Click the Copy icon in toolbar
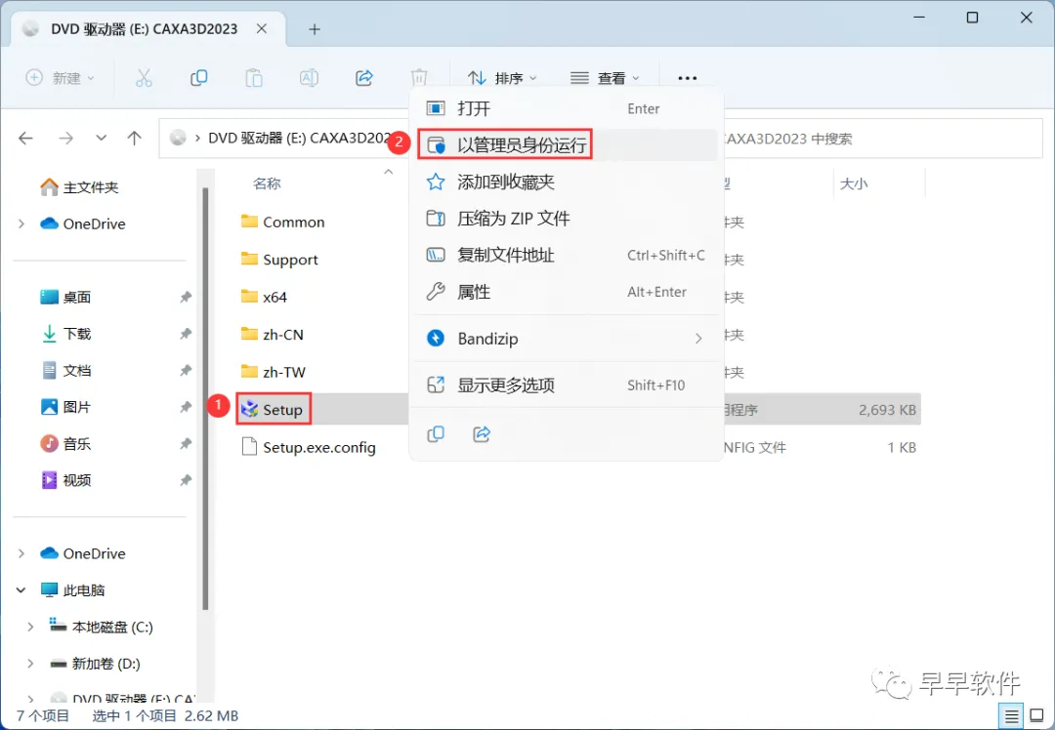Screen dimensions: 1055x730 [x=198, y=78]
